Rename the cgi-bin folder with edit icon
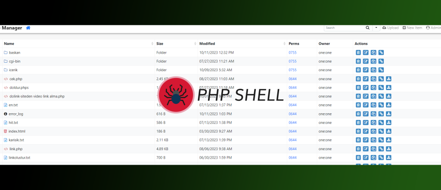This screenshot has width=441, height=190. pyautogui.click(x=366, y=61)
